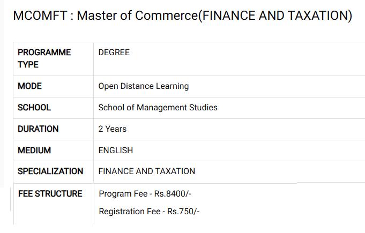
Task: Click the MODE row label
Action: 29,86
